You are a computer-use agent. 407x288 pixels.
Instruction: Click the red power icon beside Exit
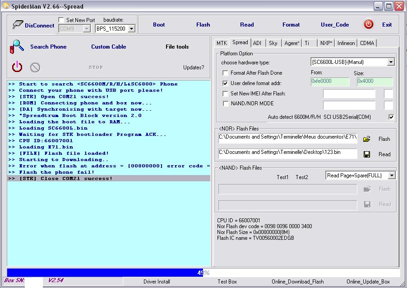tap(369, 24)
